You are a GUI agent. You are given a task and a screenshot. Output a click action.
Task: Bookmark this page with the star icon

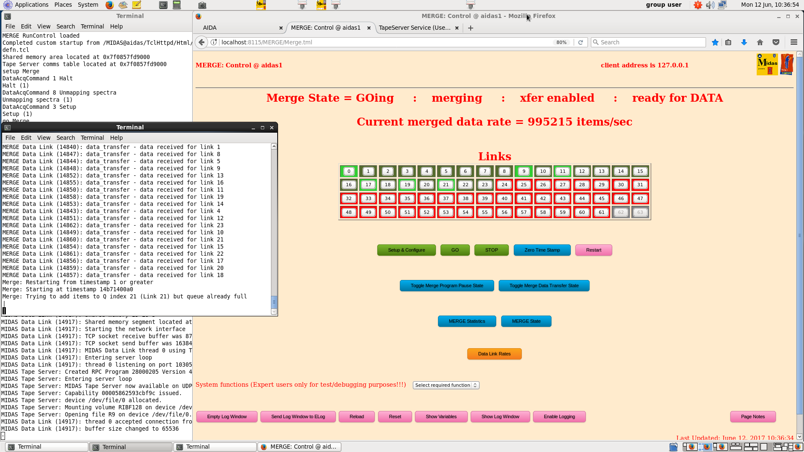(715, 42)
